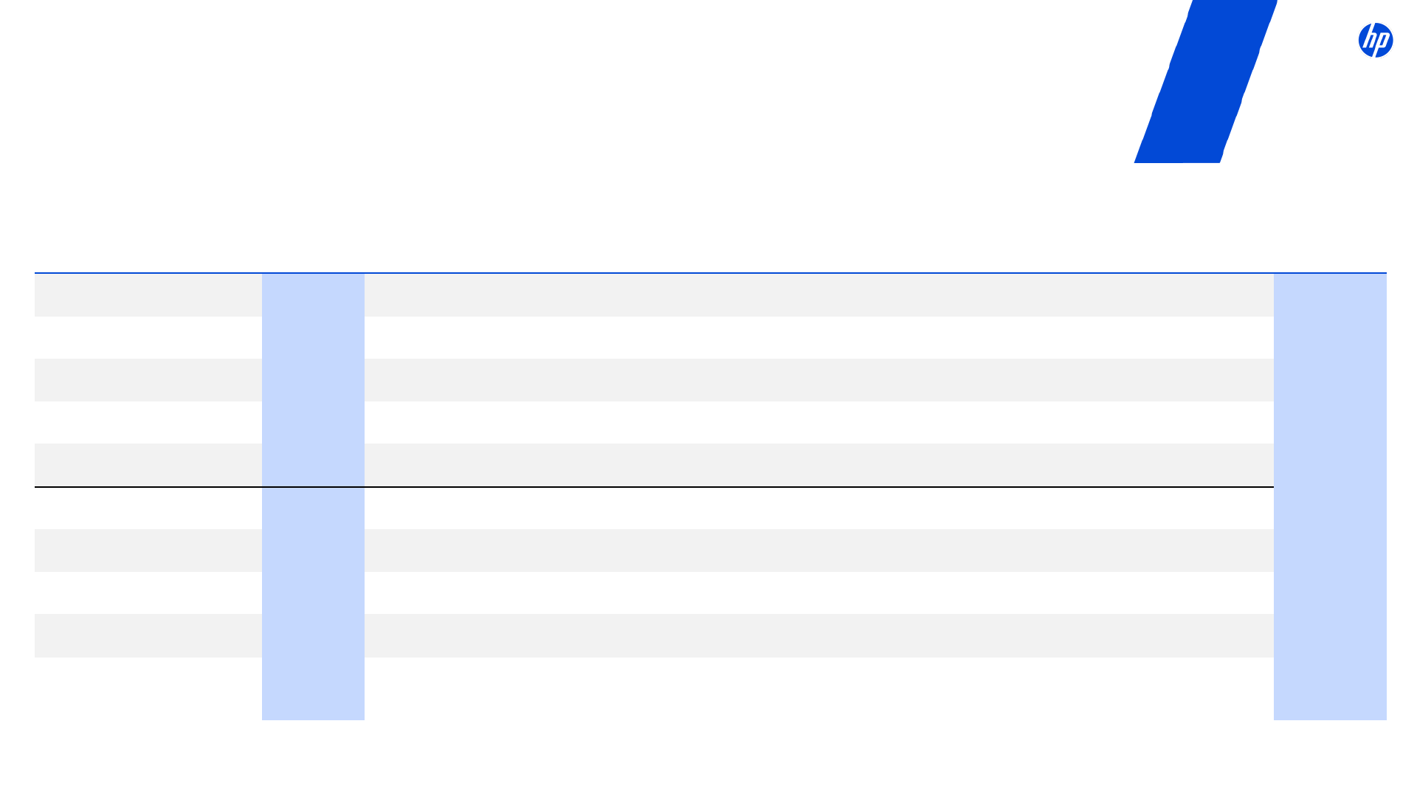Click the top cell of the narrow light-blue column
Viewport: 1417px width, 797px height.
313,295
